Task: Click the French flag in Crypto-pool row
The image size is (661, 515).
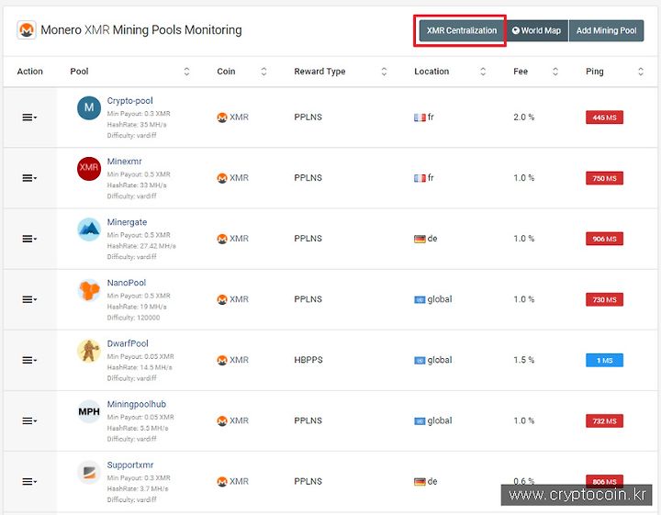Action: (420, 118)
